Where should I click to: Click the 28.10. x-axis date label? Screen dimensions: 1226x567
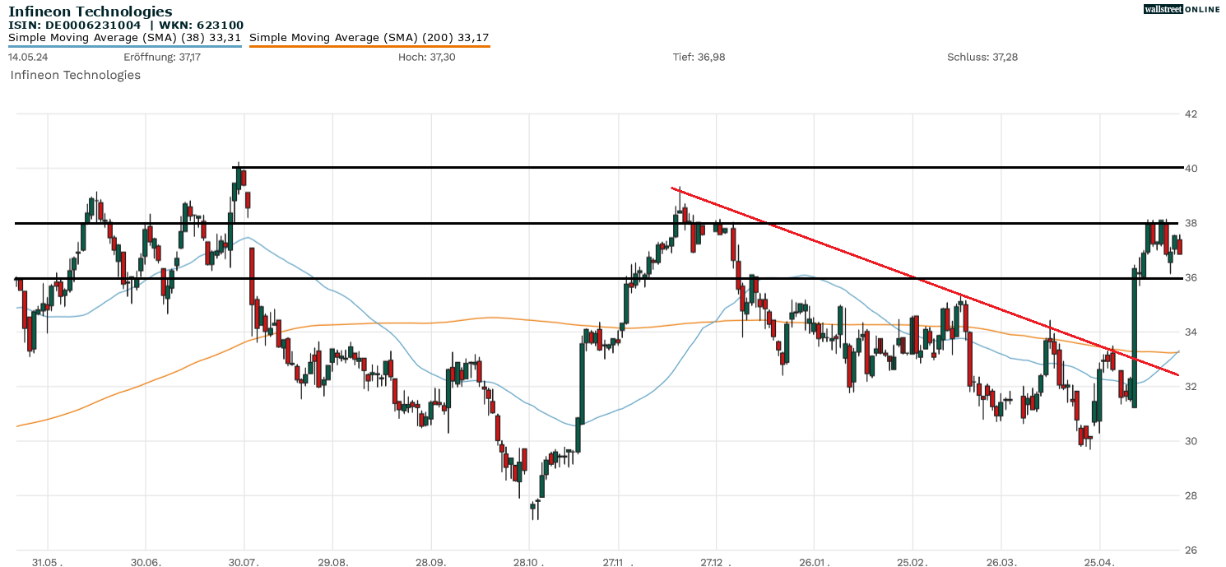click(x=529, y=562)
